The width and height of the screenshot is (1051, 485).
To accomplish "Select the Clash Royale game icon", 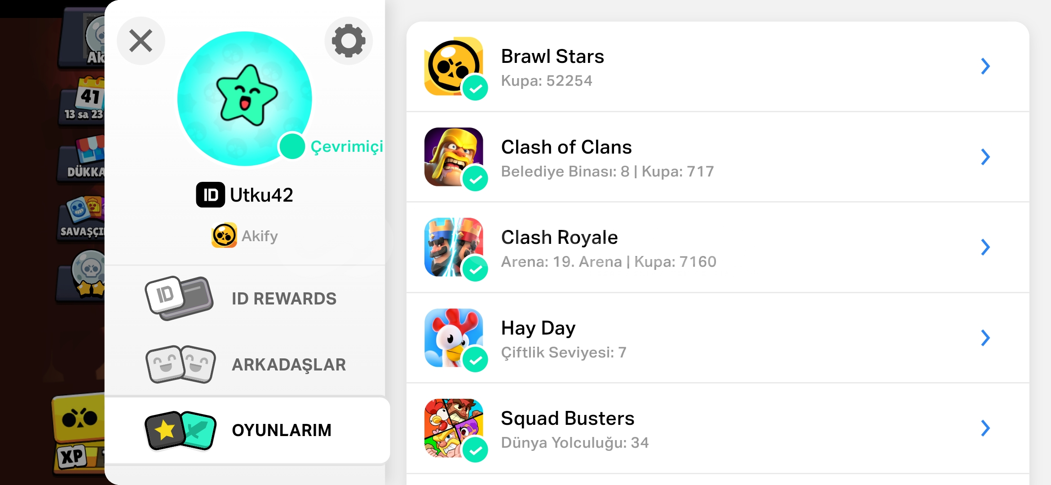I will click(454, 247).
